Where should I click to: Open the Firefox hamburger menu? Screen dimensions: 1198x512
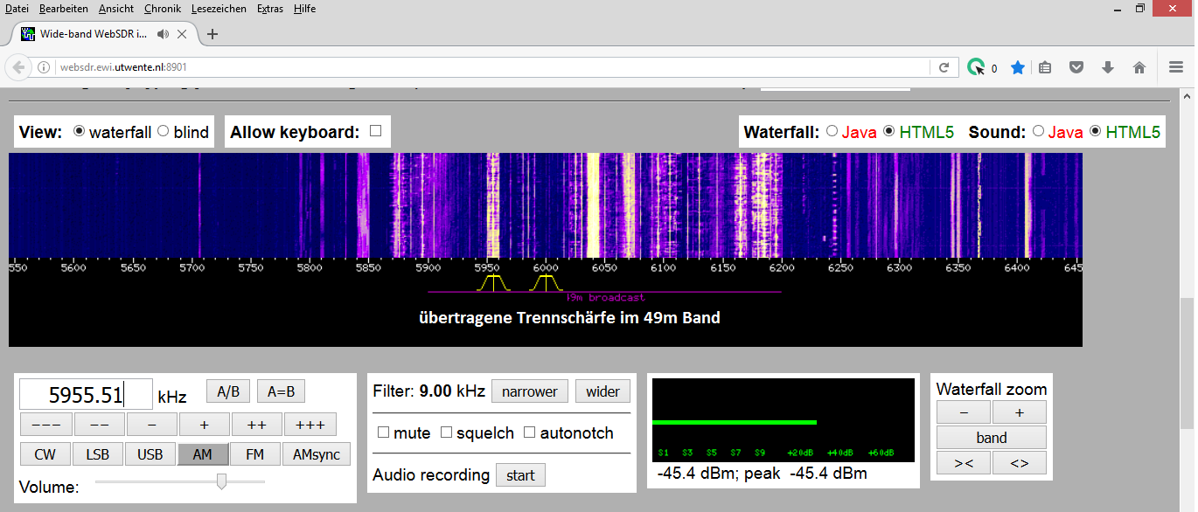(x=1176, y=68)
